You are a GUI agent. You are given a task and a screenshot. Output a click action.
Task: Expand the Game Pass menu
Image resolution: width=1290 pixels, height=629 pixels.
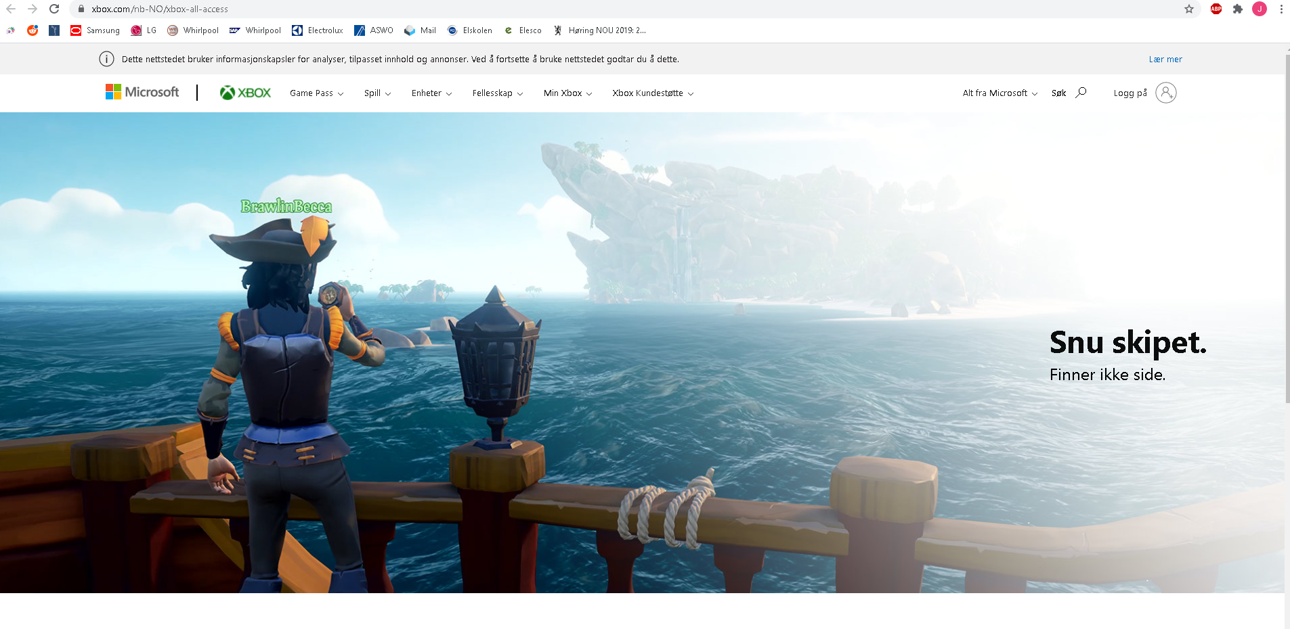click(x=317, y=93)
